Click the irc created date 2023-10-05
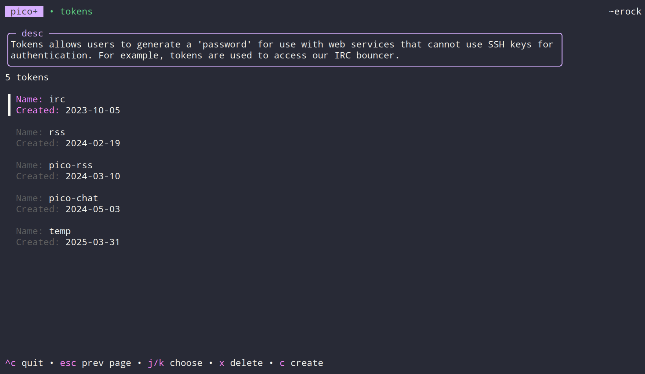The image size is (645, 374). (92, 110)
